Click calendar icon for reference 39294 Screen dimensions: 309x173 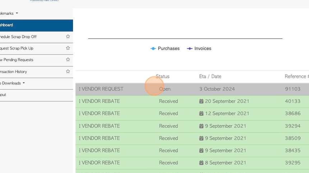coord(201,126)
